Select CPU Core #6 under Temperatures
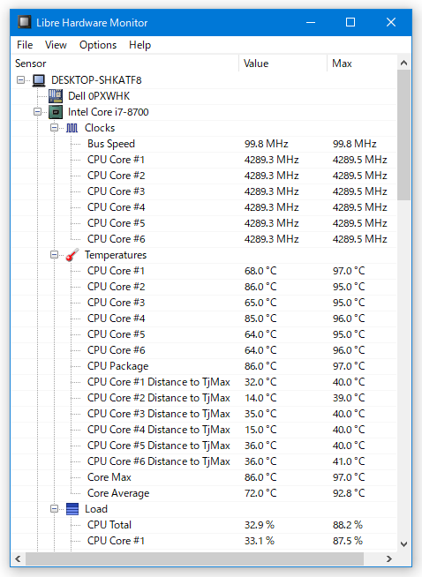The height and width of the screenshot is (577, 422). click(204, 350)
